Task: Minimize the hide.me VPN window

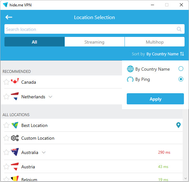Action: pyautogui.click(x=152, y=5)
